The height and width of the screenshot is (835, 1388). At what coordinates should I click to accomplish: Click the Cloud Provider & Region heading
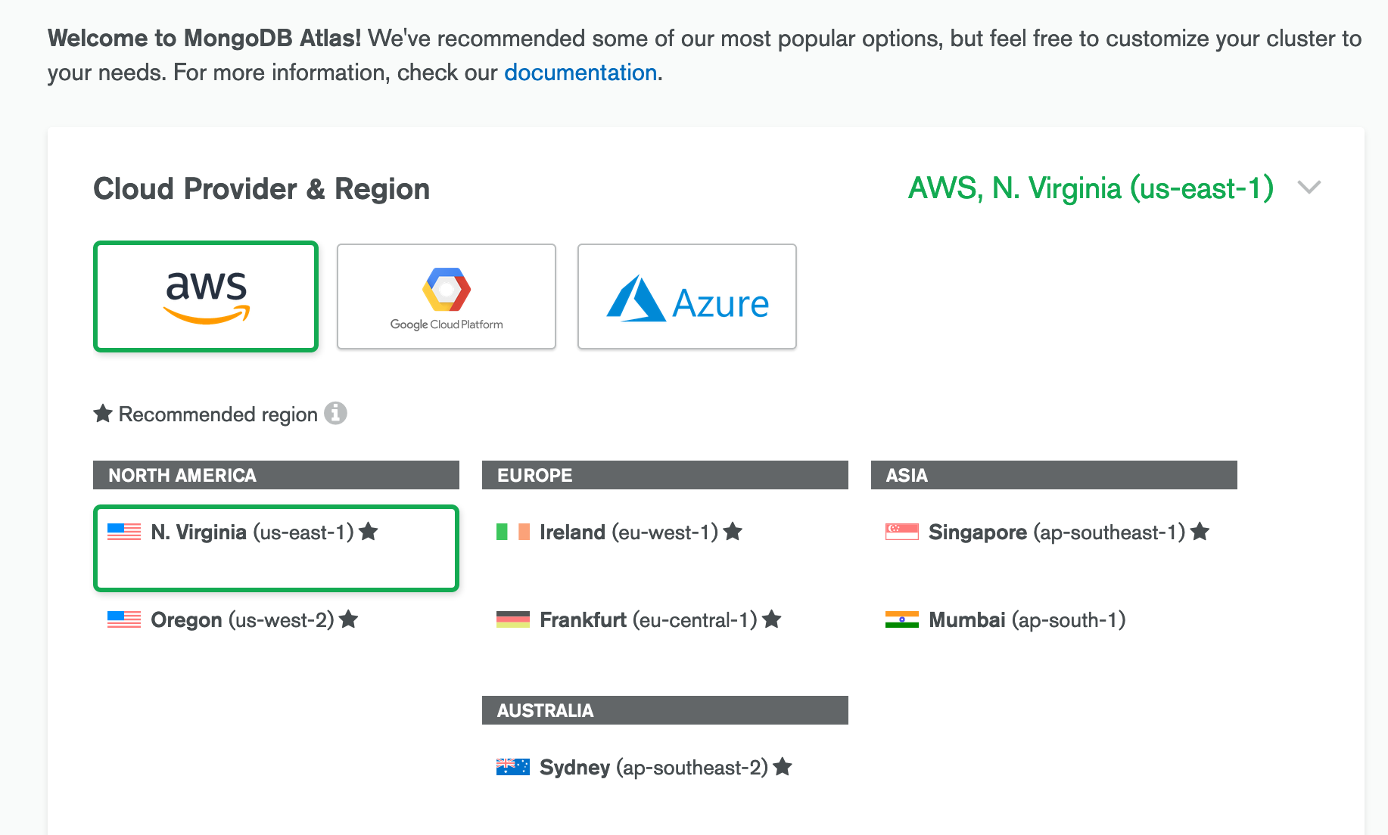coord(261,189)
